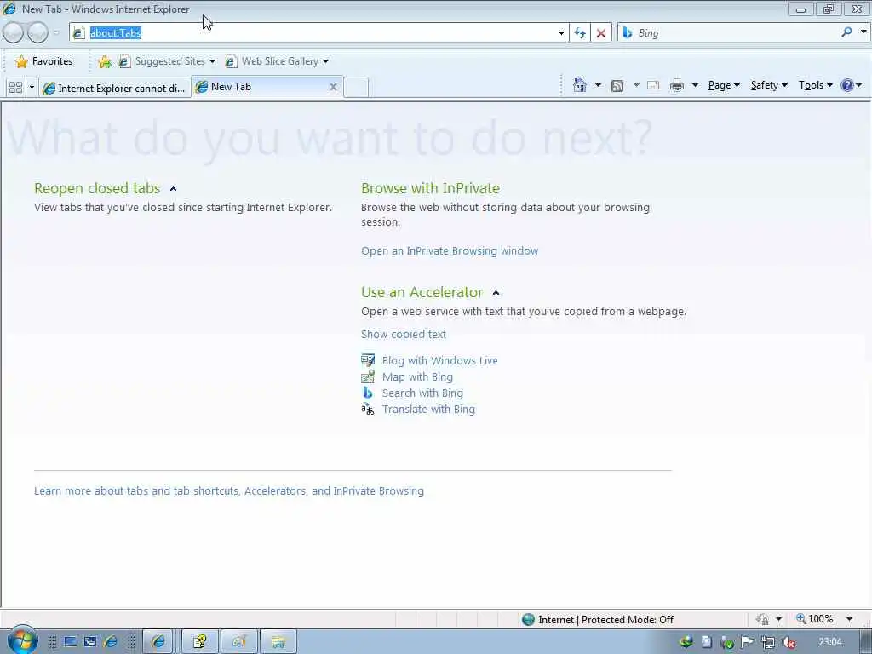Open the Help dropdown arrow
This screenshot has height=654, width=872.
[858, 85]
